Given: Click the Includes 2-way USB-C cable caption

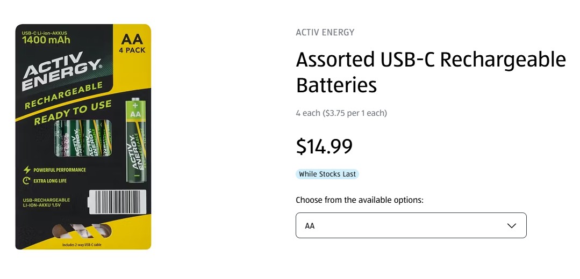Looking at the screenshot, I should (x=82, y=245).
